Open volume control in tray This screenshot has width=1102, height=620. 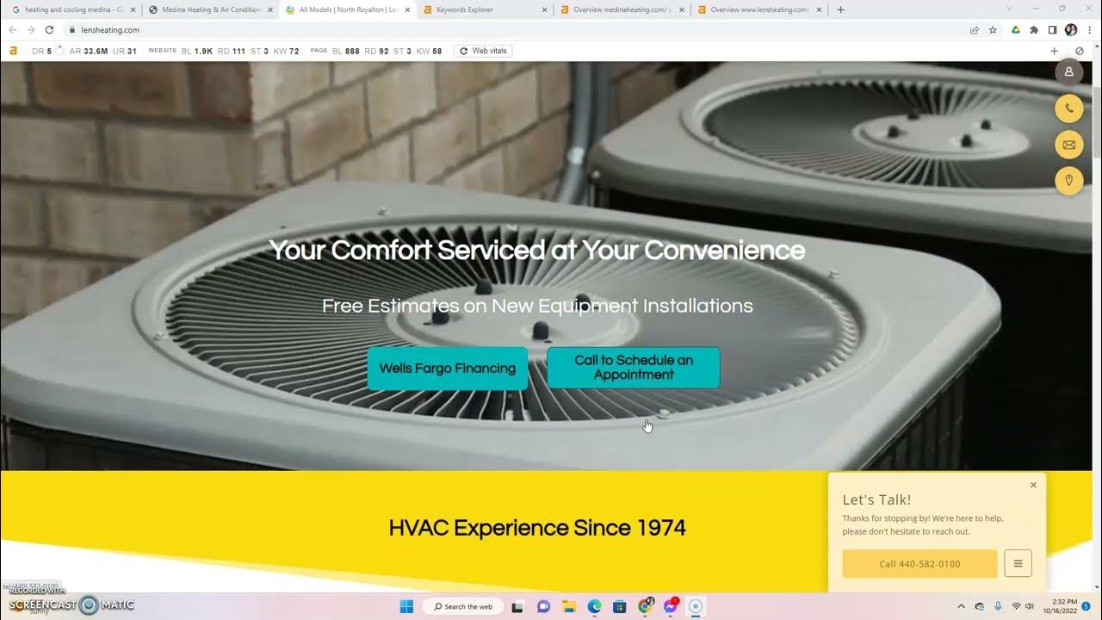(1030, 606)
